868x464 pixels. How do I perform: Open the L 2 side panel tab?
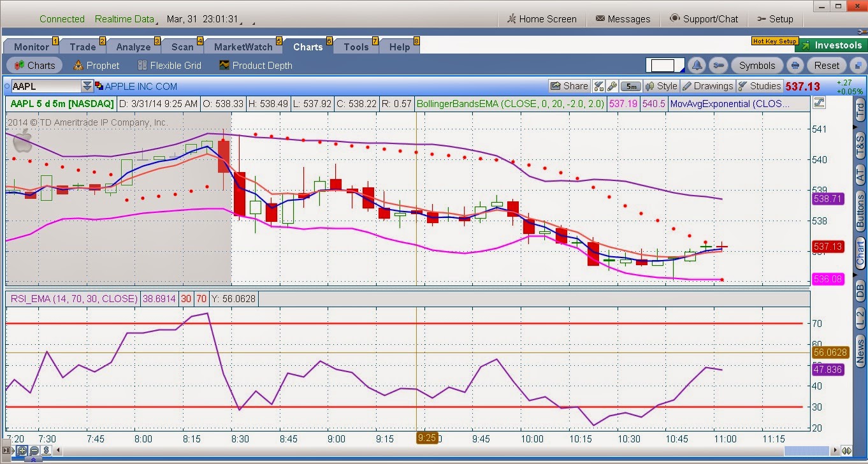tap(860, 319)
